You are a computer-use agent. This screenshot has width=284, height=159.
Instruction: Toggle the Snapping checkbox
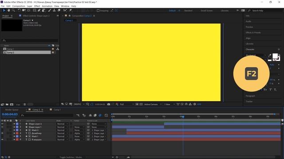(x=98, y=11)
